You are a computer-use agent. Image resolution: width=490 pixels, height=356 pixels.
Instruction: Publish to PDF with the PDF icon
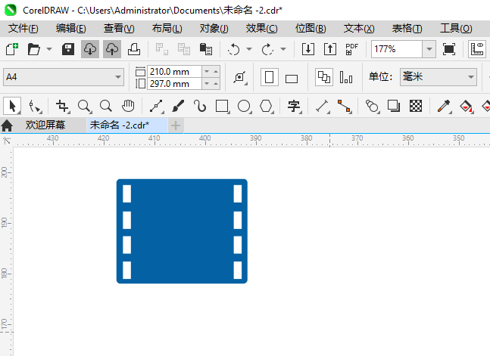352,49
